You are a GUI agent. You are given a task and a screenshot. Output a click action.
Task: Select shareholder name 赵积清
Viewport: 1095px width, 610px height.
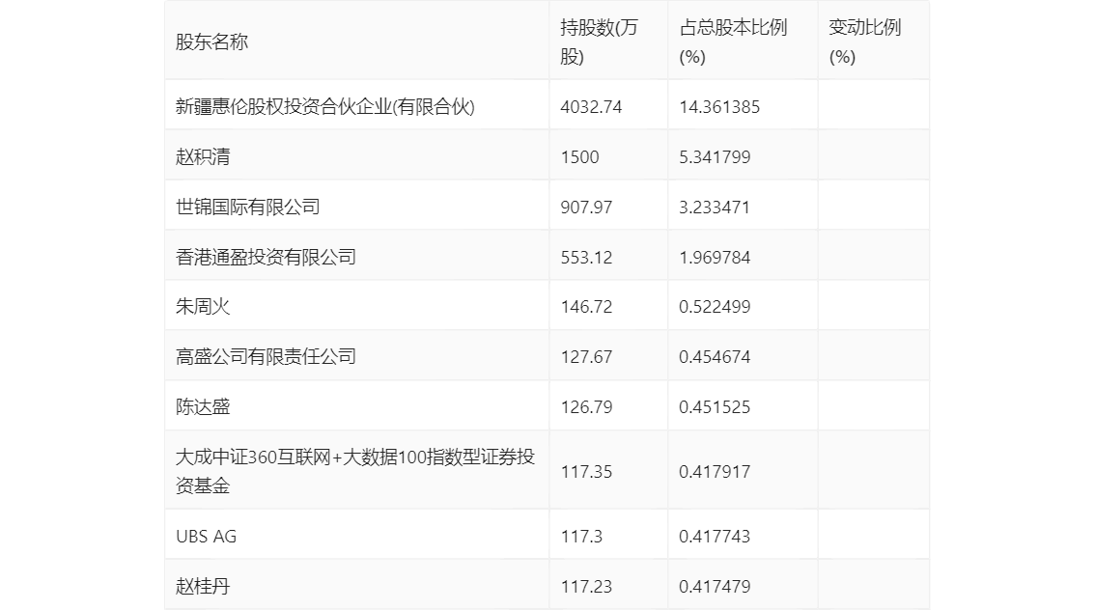click(x=203, y=157)
